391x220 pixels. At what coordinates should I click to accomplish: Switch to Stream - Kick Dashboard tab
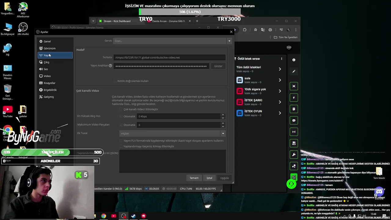tap(119, 21)
